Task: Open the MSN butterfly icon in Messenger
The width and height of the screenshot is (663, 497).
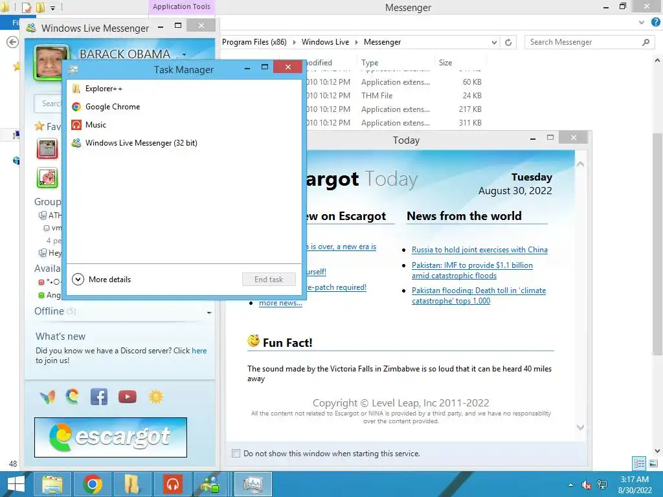Action: click(47, 397)
